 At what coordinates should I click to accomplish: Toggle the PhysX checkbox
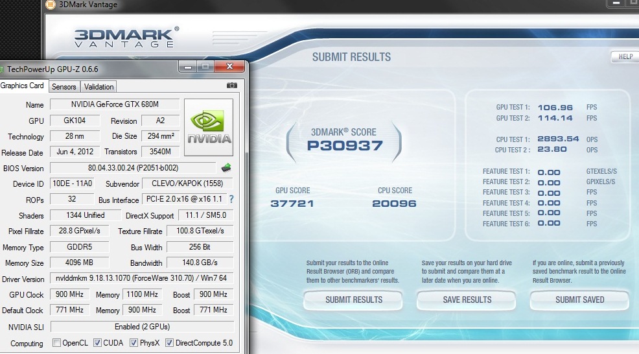pos(134,342)
